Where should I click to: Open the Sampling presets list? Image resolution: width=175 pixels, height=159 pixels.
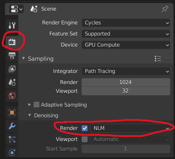[158, 58]
